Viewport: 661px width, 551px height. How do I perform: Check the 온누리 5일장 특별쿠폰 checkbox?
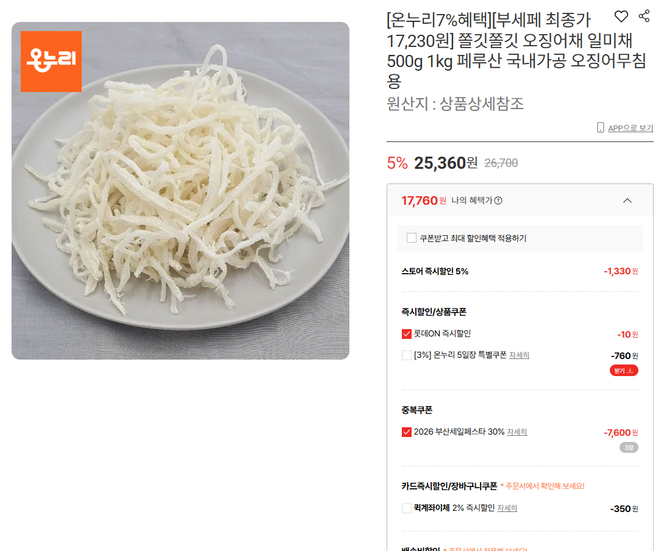pyautogui.click(x=406, y=355)
